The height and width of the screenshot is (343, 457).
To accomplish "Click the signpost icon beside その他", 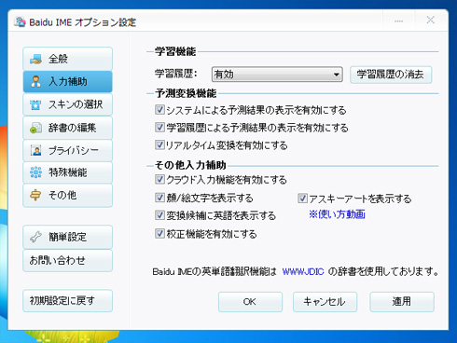I will point(35,196).
